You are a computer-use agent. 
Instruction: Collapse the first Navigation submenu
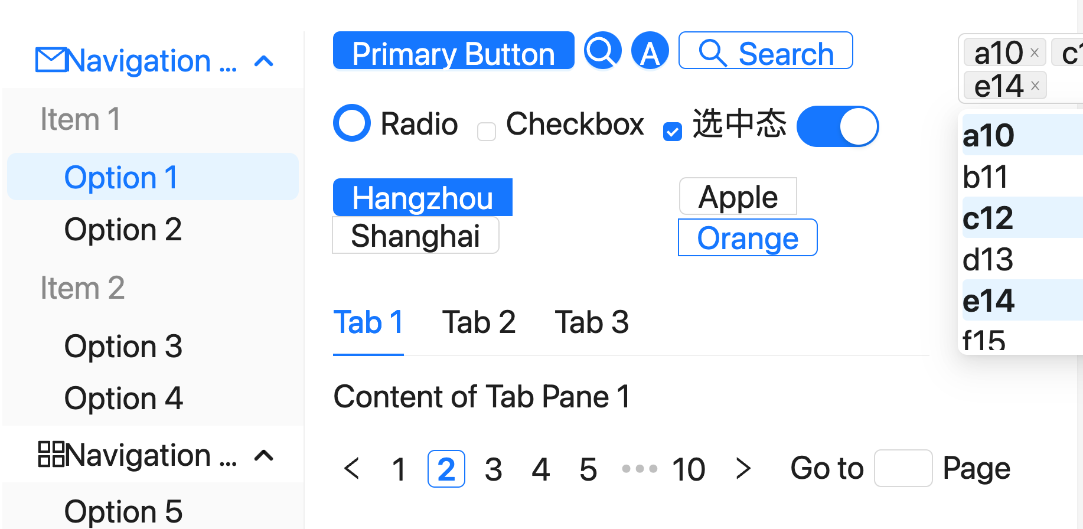click(x=264, y=61)
